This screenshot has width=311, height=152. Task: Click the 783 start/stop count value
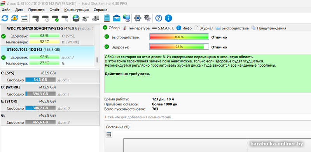pyautogui.click(x=155, y=109)
